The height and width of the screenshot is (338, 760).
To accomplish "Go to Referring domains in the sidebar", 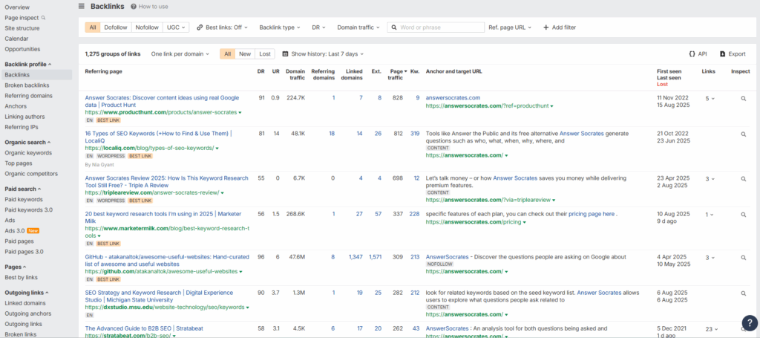I will click(x=29, y=96).
